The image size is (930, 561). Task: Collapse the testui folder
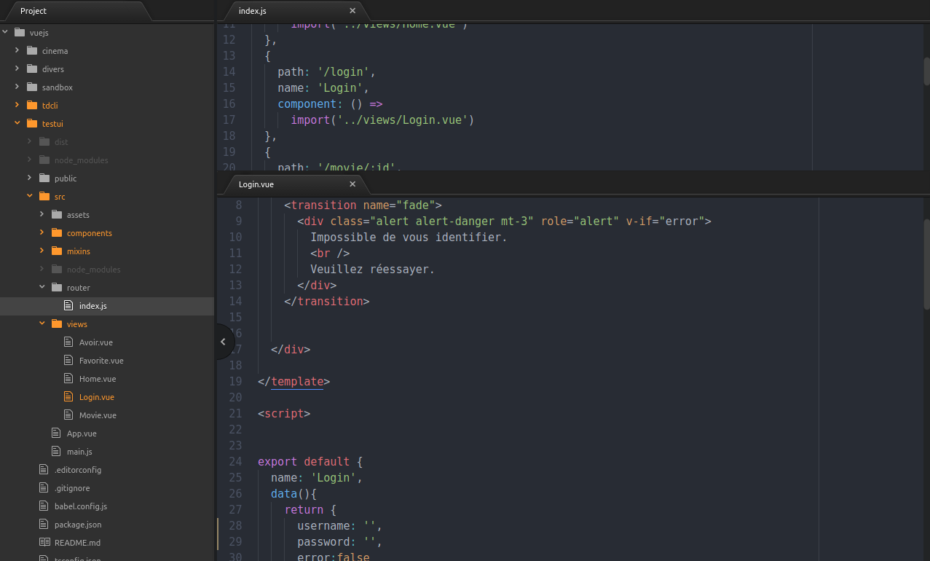(17, 124)
